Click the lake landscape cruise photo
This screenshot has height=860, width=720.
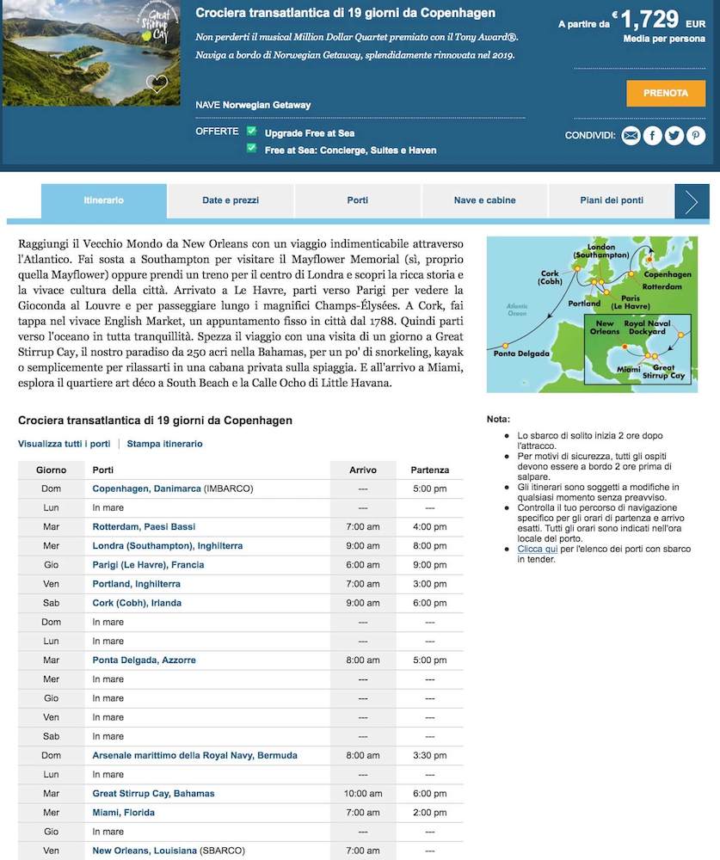pyautogui.click(x=91, y=52)
